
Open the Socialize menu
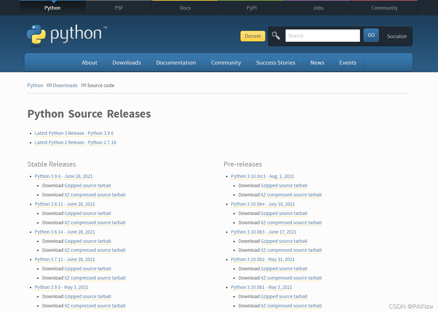(397, 36)
